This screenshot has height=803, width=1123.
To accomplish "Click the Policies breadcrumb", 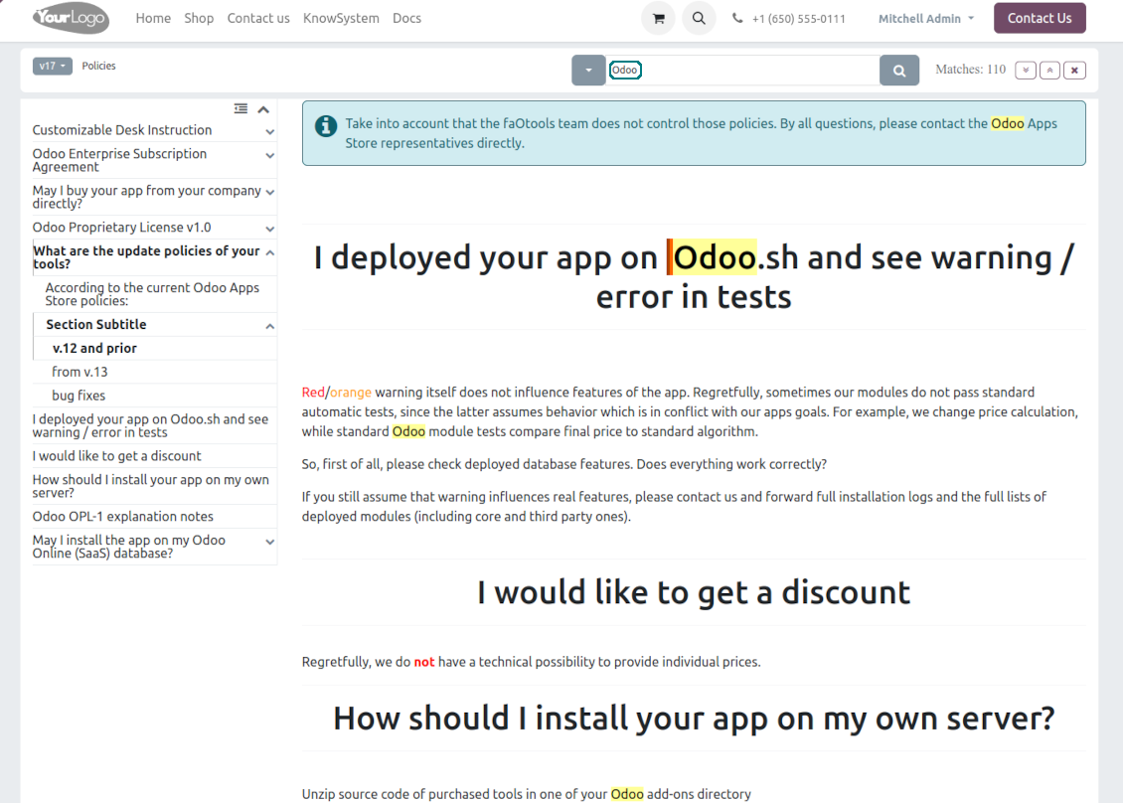I will coord(98,66).
